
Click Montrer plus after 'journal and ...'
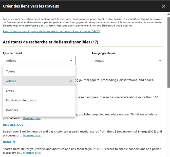point(31,118)
